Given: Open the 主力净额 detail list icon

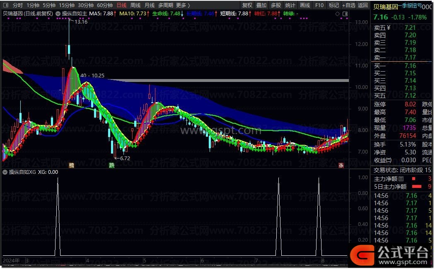Looking at the screenshot, I should [x=401, y=179].
